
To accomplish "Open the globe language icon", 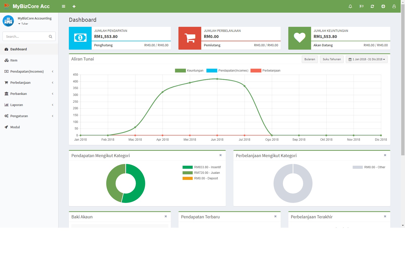I will point(383,6).
